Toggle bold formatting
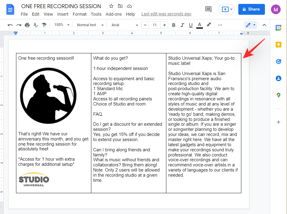Image resolution: width=287 pixels, height=214 pixels. pos(174,25)
